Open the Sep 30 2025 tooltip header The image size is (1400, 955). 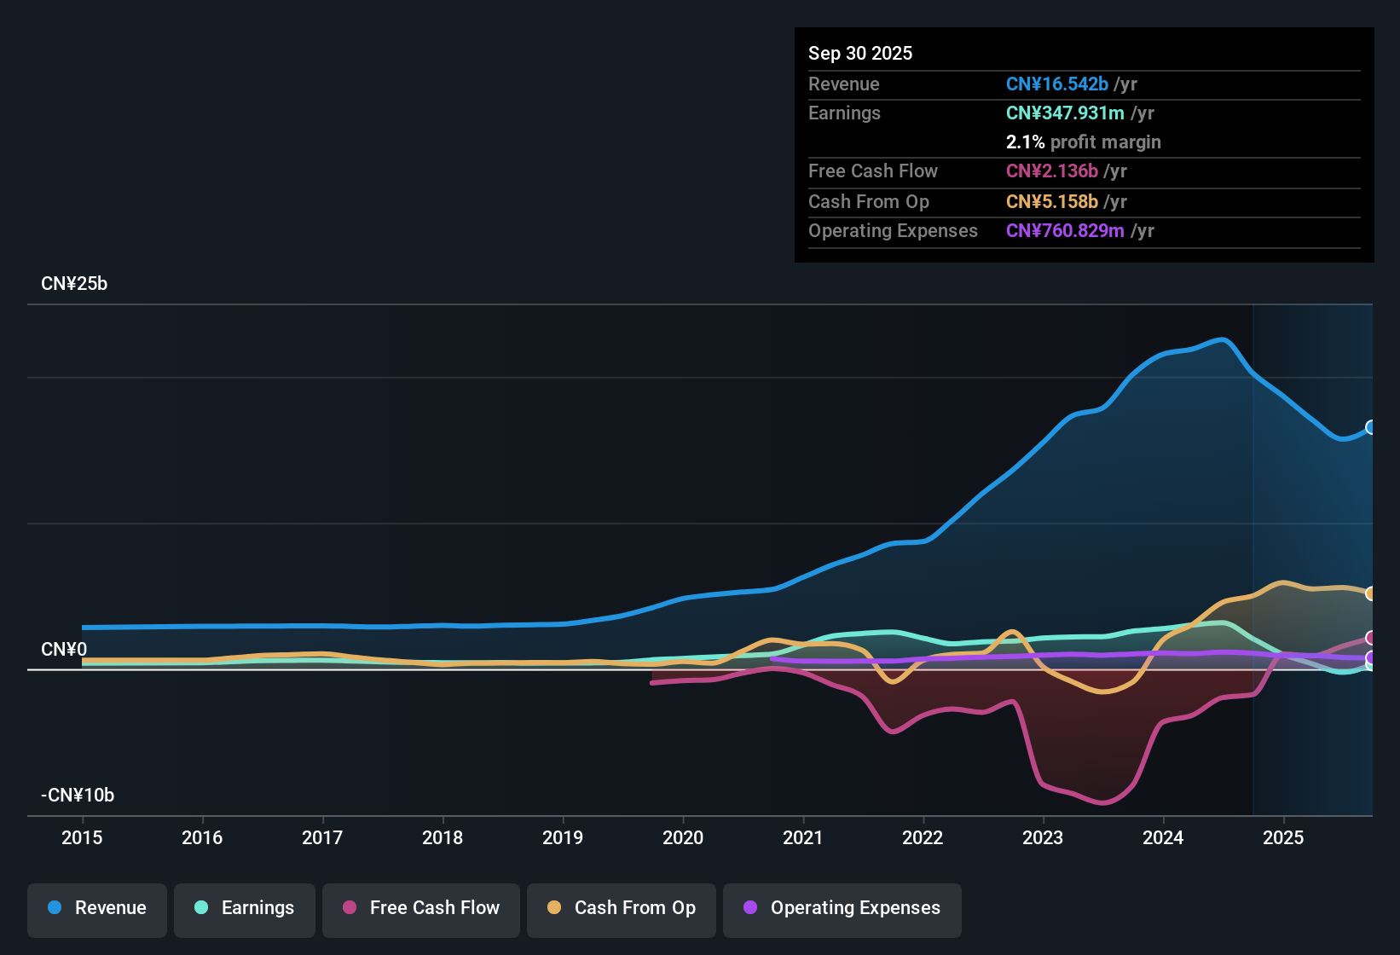[x=860, y=53]
